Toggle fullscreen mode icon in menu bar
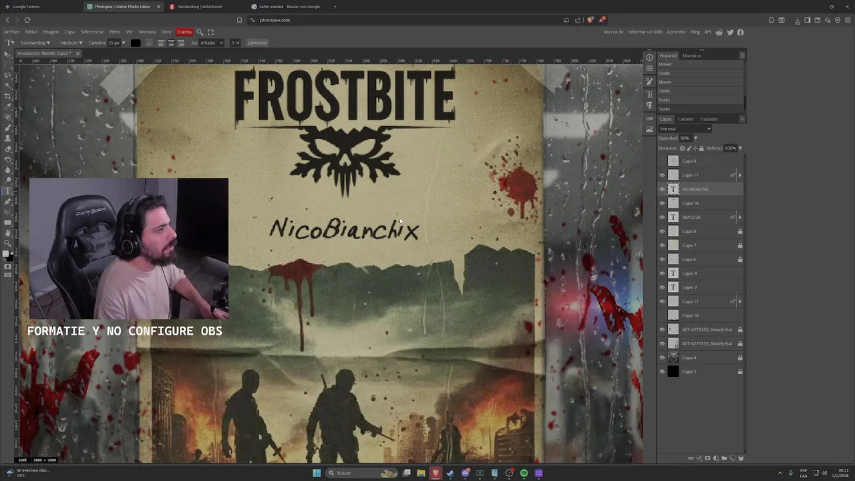855x481 pixels. [211, 32]
